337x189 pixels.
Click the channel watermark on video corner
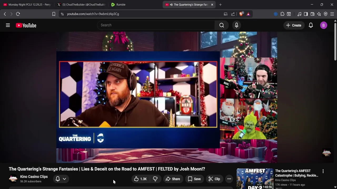point(327,153)
